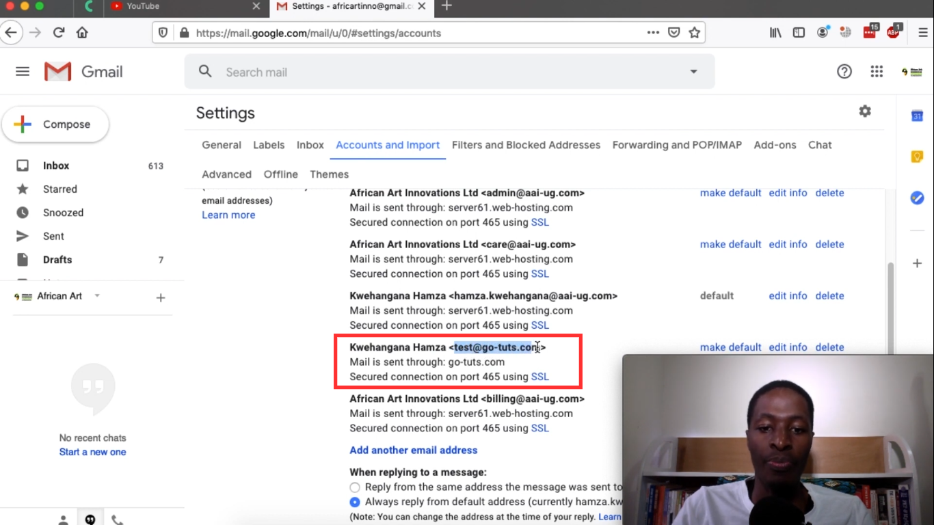Select Always reply from default address radio
934x525 pixels.
(x=355, y=502)
